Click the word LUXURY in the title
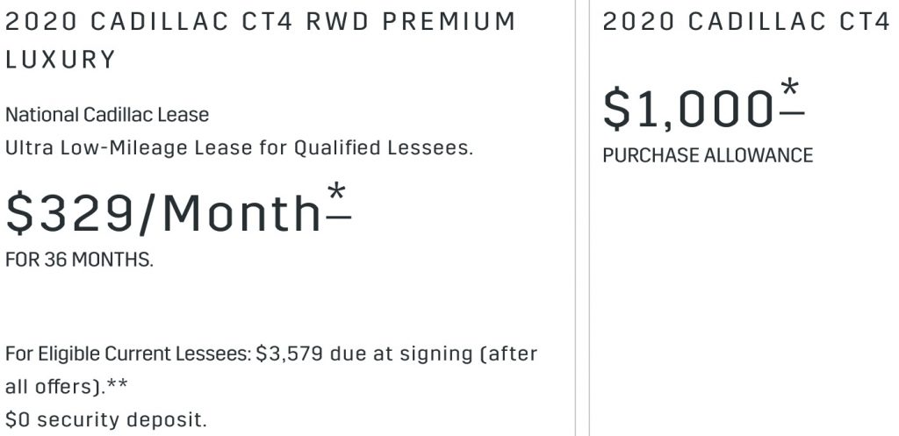This screenshot has height=436, width=899. pyautogui.click(x=61, y=60)
